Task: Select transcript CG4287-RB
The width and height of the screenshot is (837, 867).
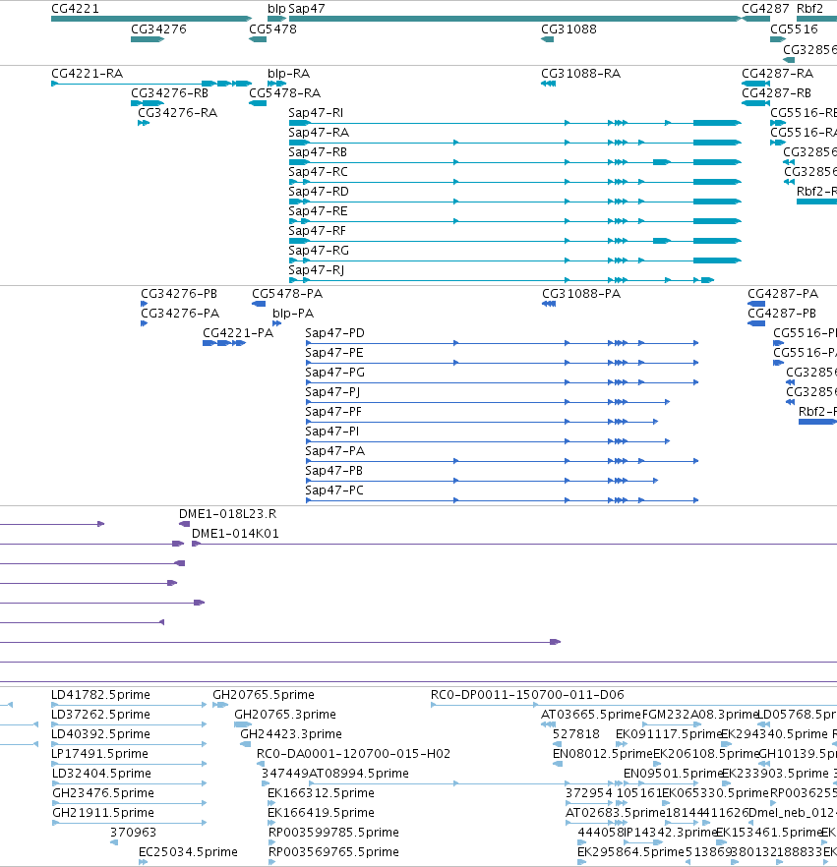Action: point(776,93)
